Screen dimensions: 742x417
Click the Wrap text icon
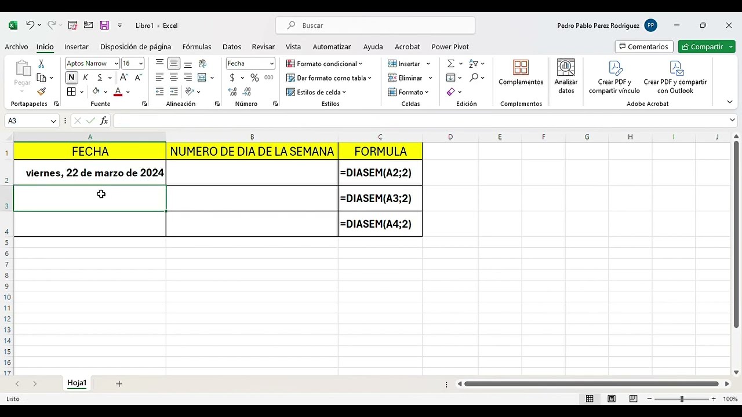tap(202, 64)
